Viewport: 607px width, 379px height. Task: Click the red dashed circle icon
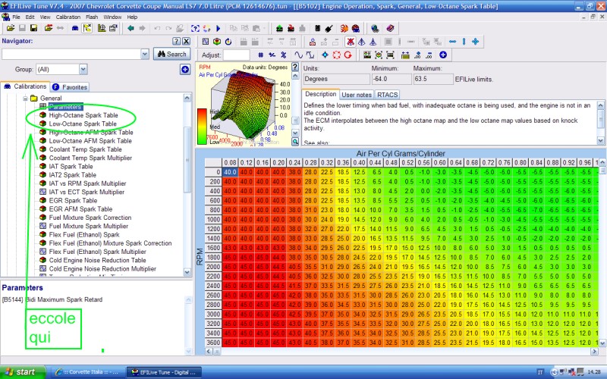(336, 55)
